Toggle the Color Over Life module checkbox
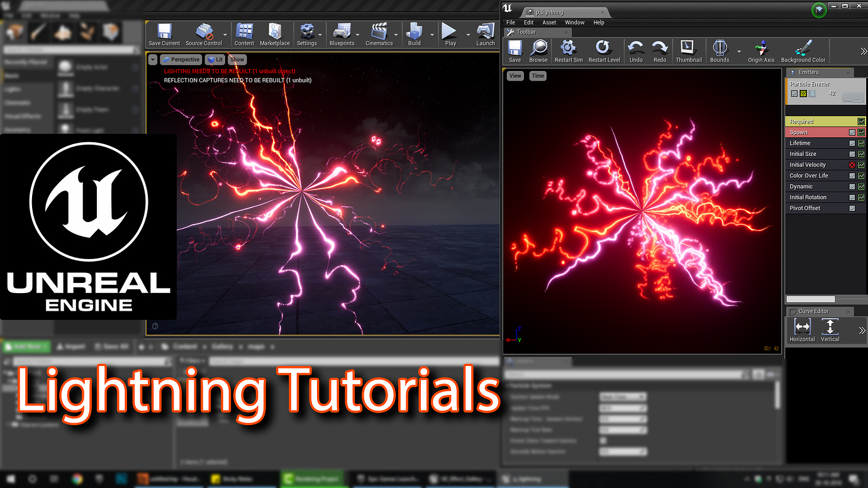868x488 pixels. [x=852, y=175]
